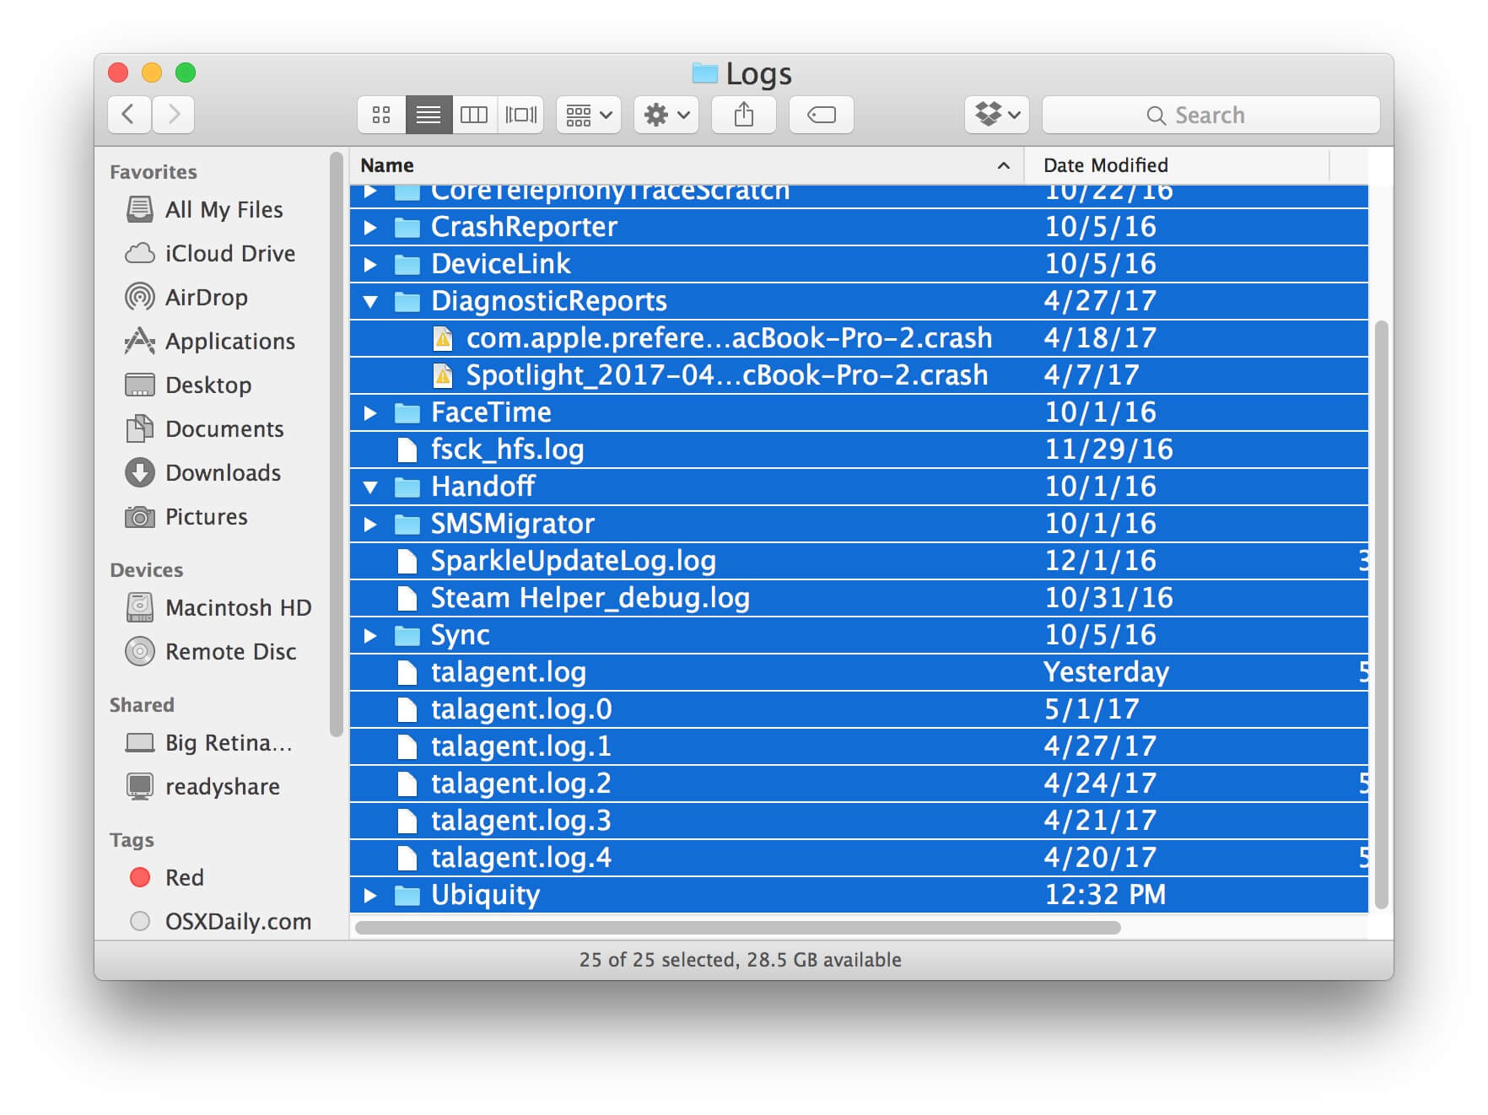Open the Action gear menu
This screenshot has width=1488, height=1115.
tap(666, 115)
